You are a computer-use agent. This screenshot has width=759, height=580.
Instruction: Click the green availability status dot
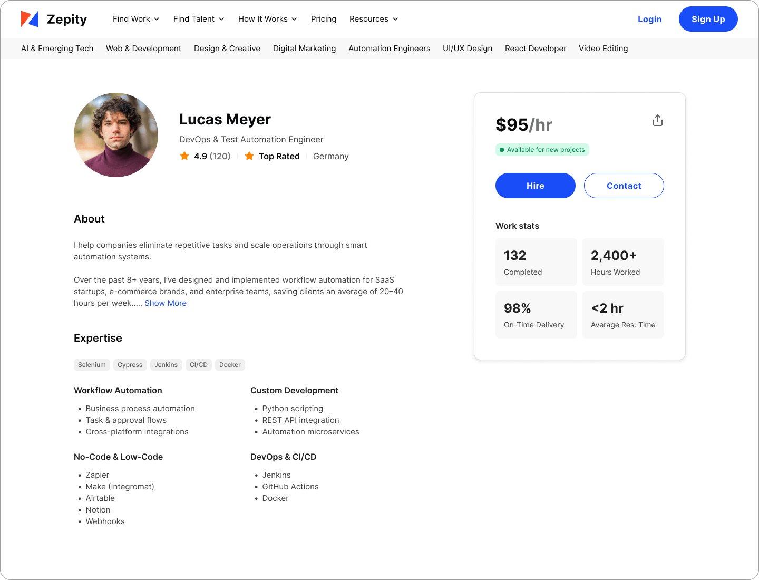tap(502, 150)
